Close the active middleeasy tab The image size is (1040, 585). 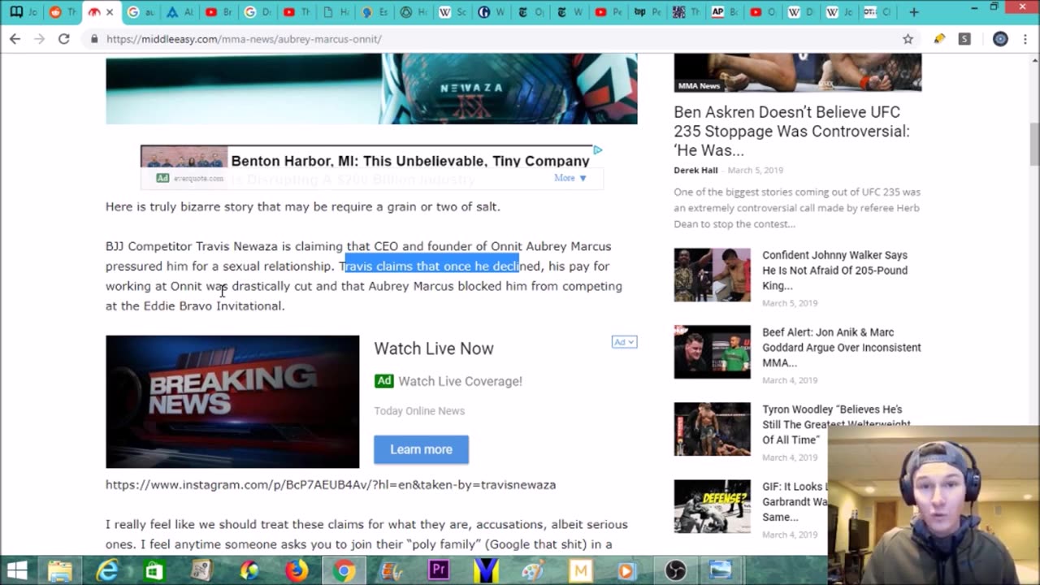[x=110, y=12]
